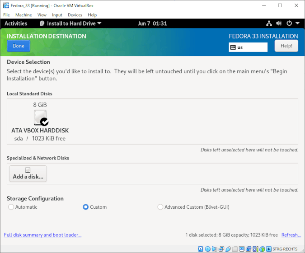This screenshot has width=305, height=253.
Task: Click the Done button
Action: 19,46
